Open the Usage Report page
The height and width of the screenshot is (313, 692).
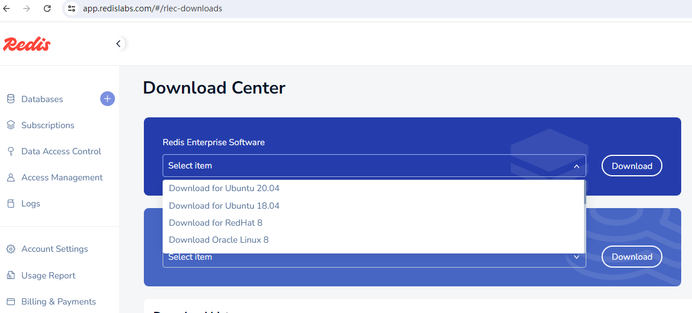pos(48,276)
